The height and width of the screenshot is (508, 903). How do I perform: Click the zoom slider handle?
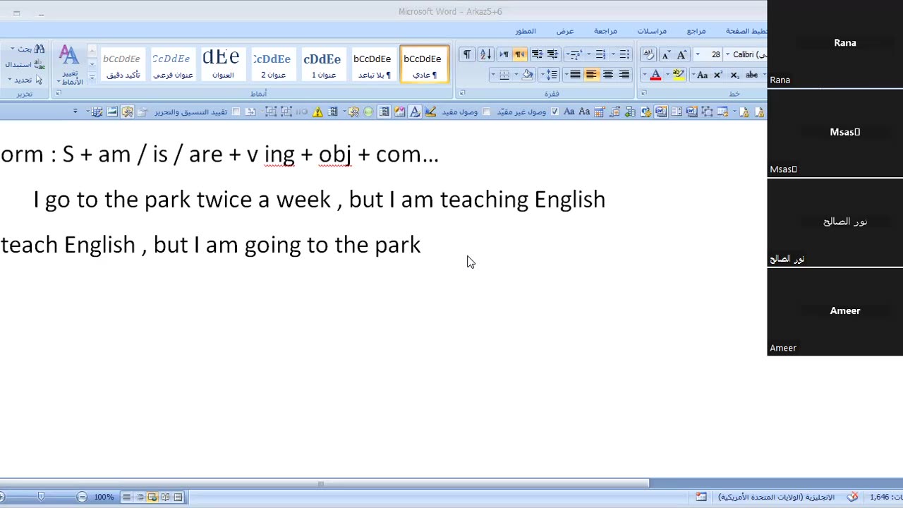pos(41,497)
